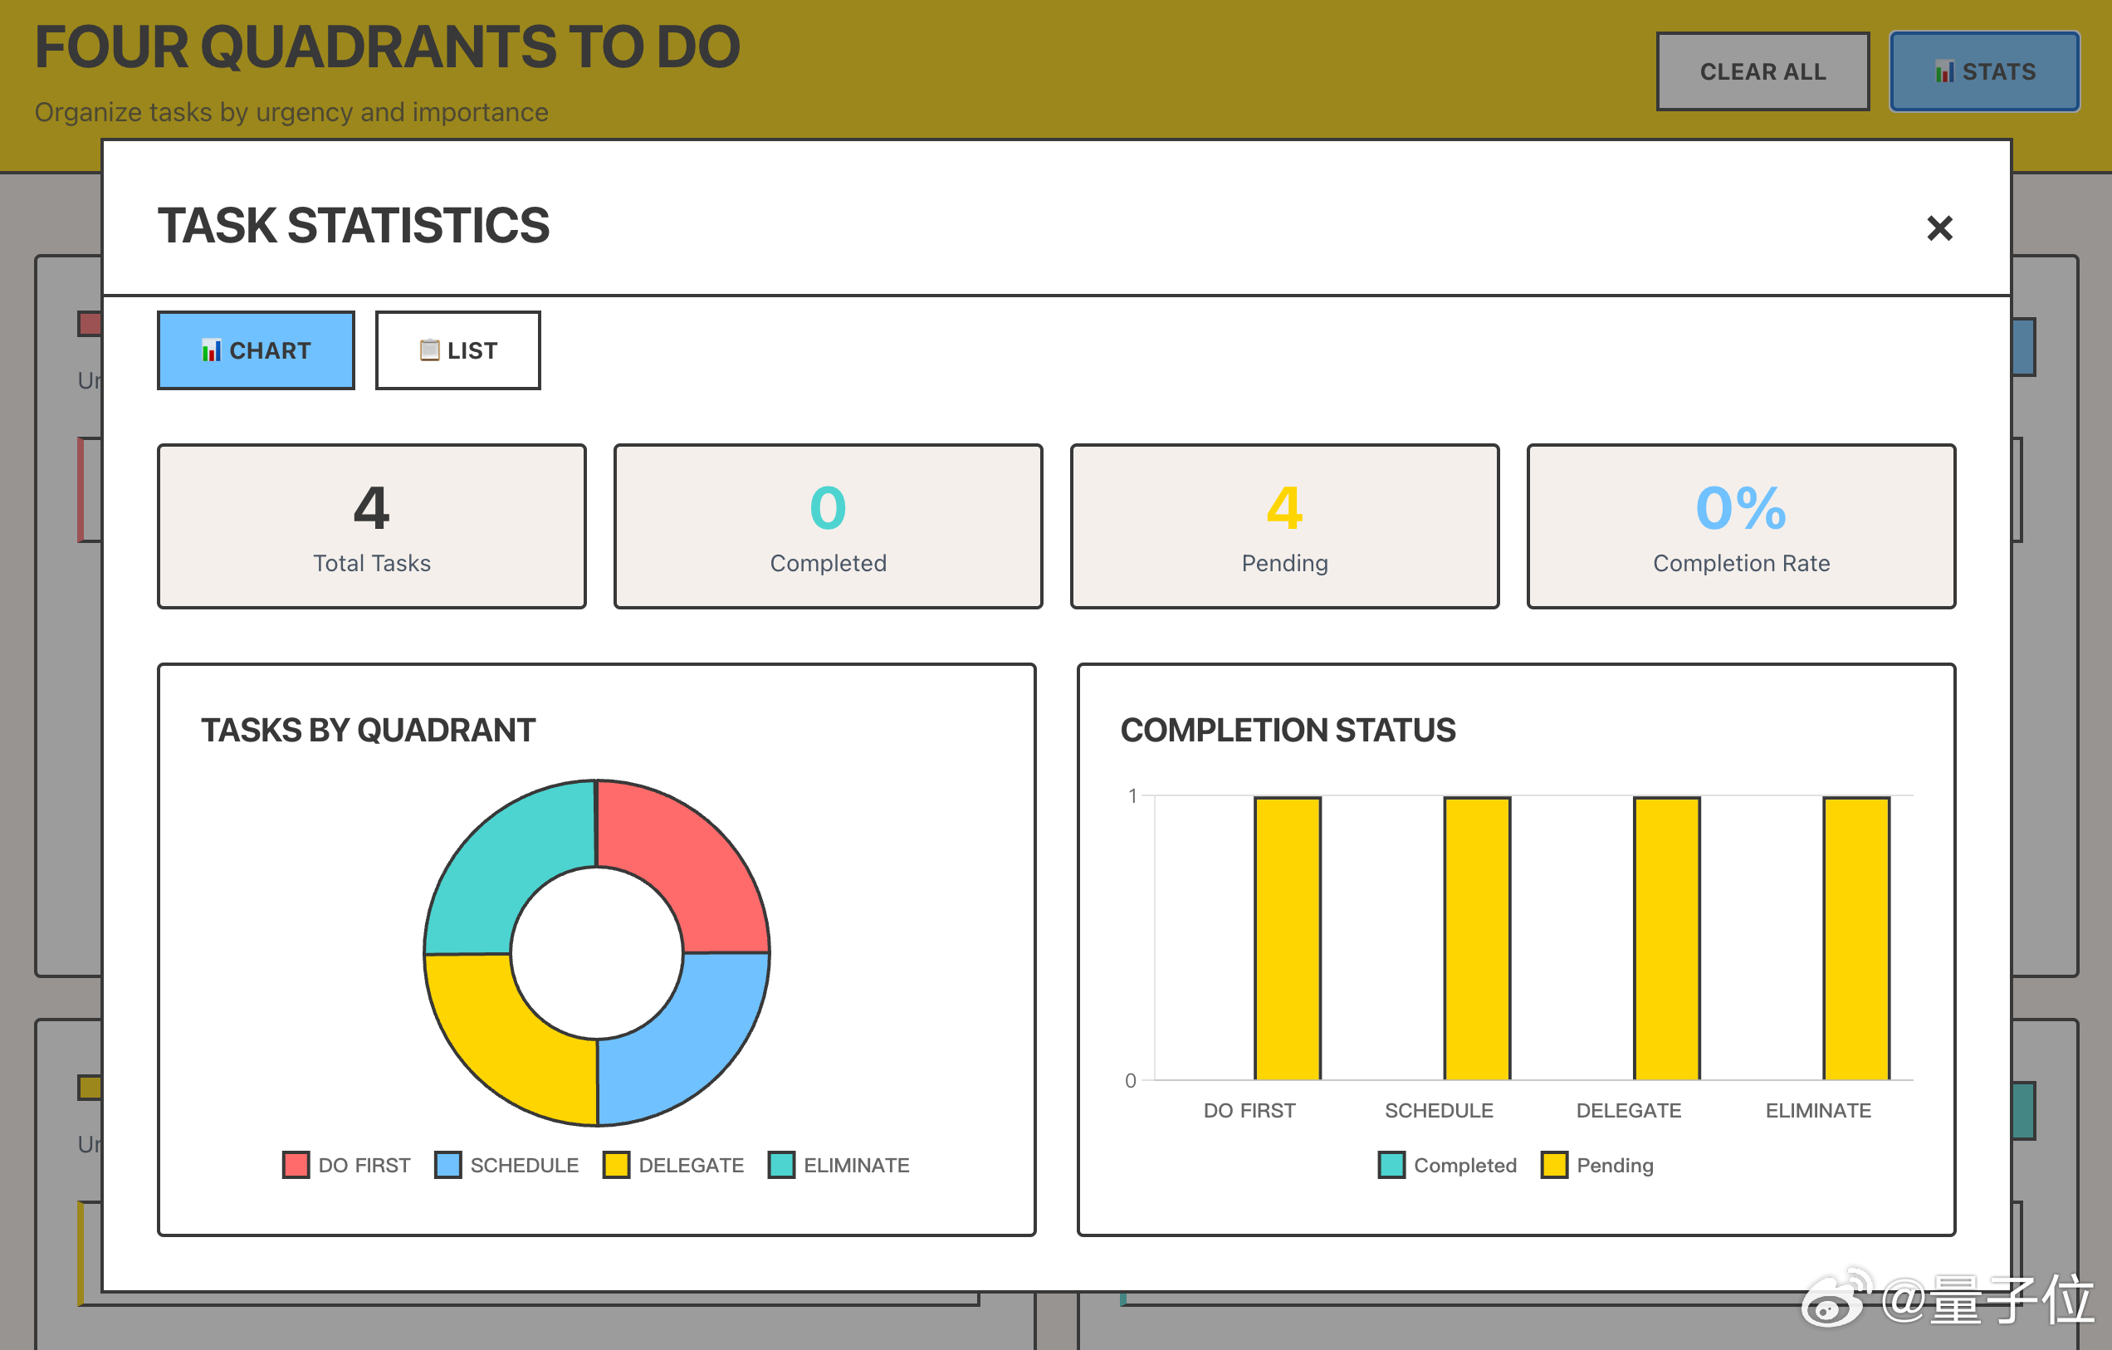Toggle Pending legend box in bar chart
This screenshot has height=1350, width=2112.
click(x=1554, y=1165)
